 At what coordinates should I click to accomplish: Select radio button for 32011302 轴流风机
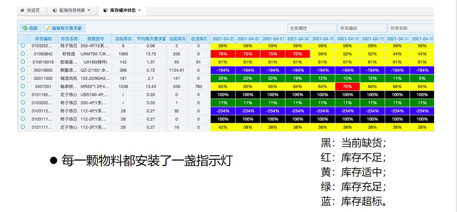click(x=23, y=78)
